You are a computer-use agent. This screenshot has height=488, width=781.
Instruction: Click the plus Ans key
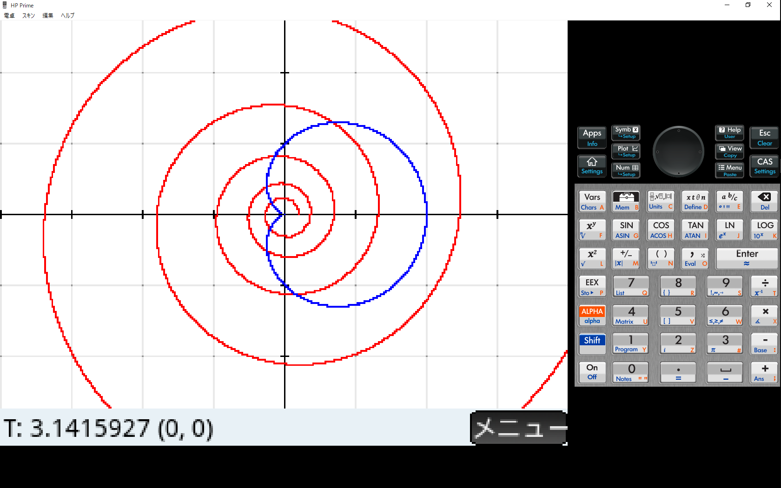(x=764, y=372)
